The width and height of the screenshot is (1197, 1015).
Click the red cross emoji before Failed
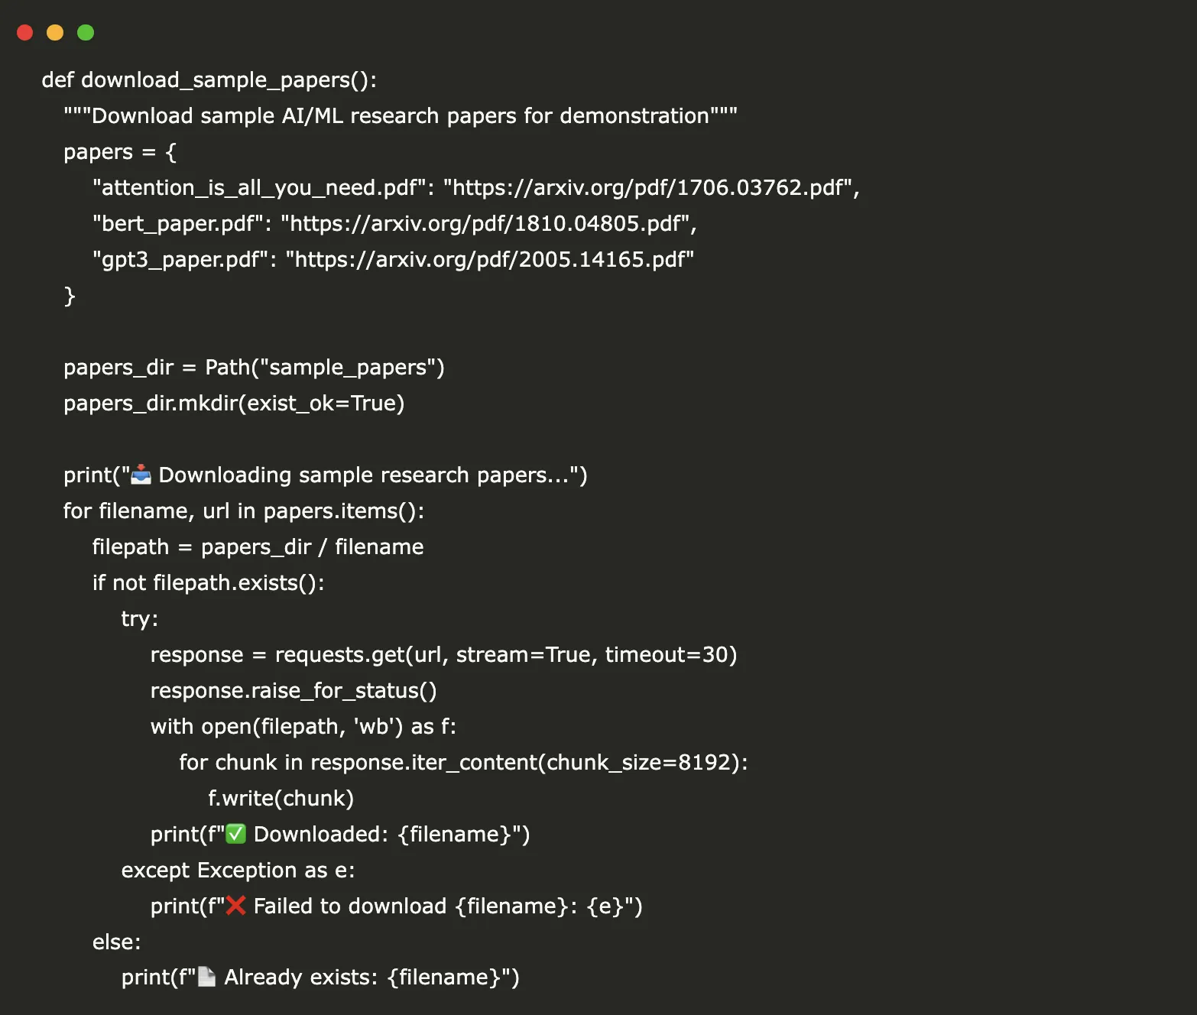tap(235, 906)
